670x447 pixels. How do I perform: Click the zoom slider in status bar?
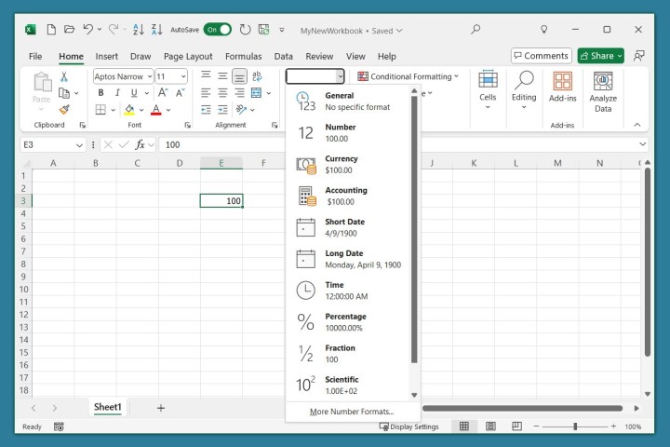(575, 427)
